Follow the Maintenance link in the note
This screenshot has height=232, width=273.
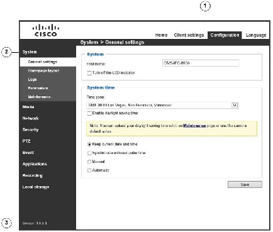194,126
